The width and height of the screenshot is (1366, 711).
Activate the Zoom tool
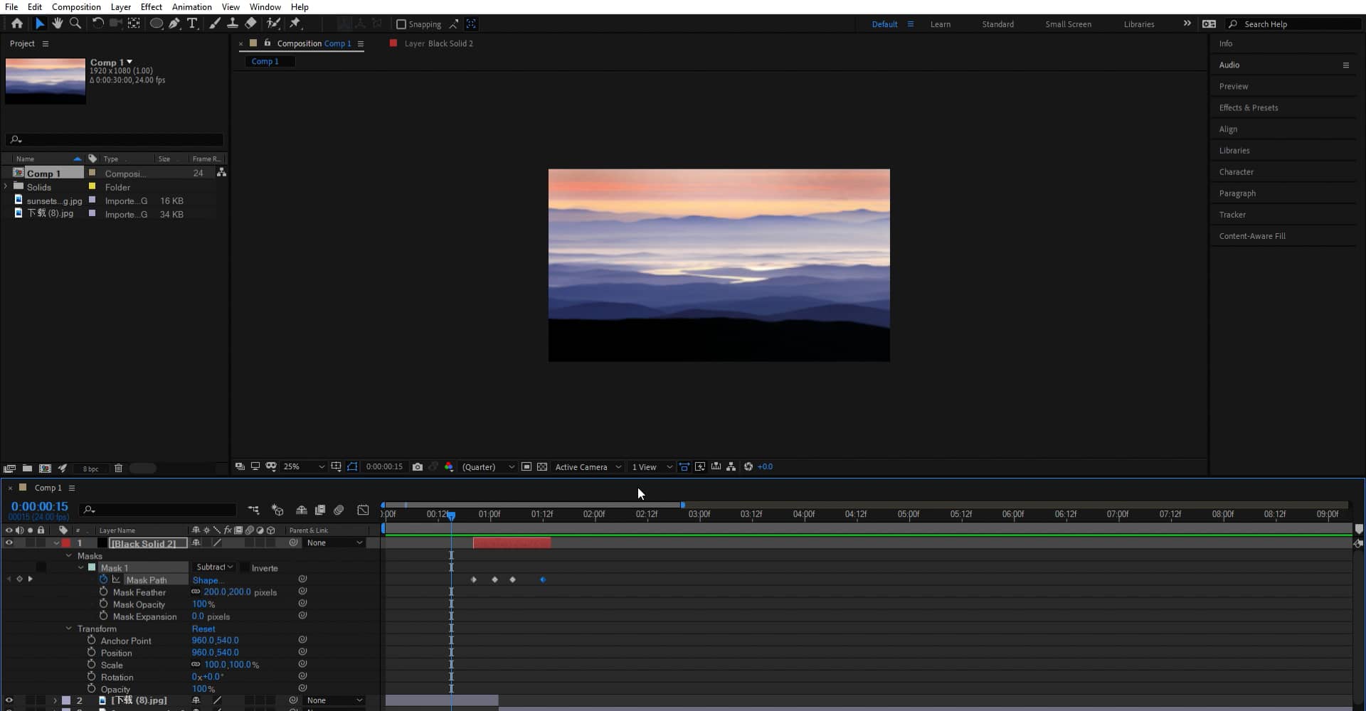pos(75,23)
